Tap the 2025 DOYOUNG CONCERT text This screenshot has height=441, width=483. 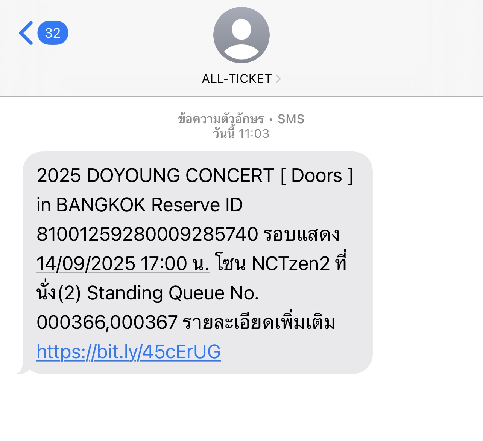pyautogui.click(x=155, y=175)
